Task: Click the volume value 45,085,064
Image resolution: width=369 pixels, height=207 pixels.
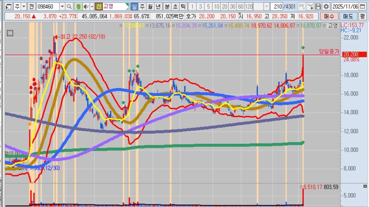Action: coord(94,16)
